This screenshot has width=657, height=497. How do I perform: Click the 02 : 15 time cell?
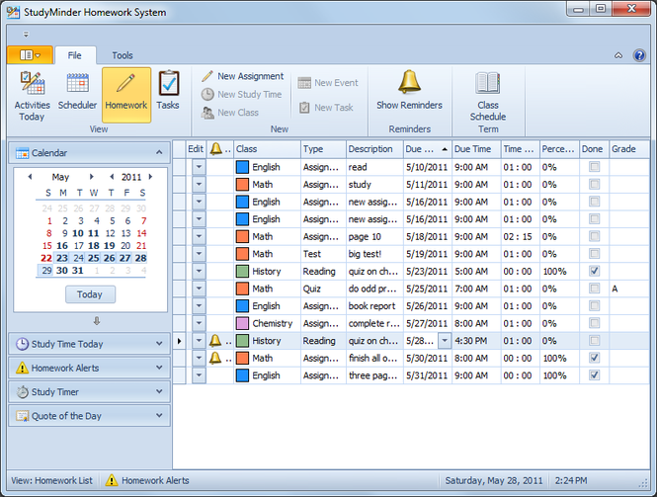point(520,236)
